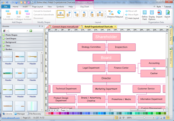
Task: Select the first org chart layout style
Action: (x=60, y=14)
